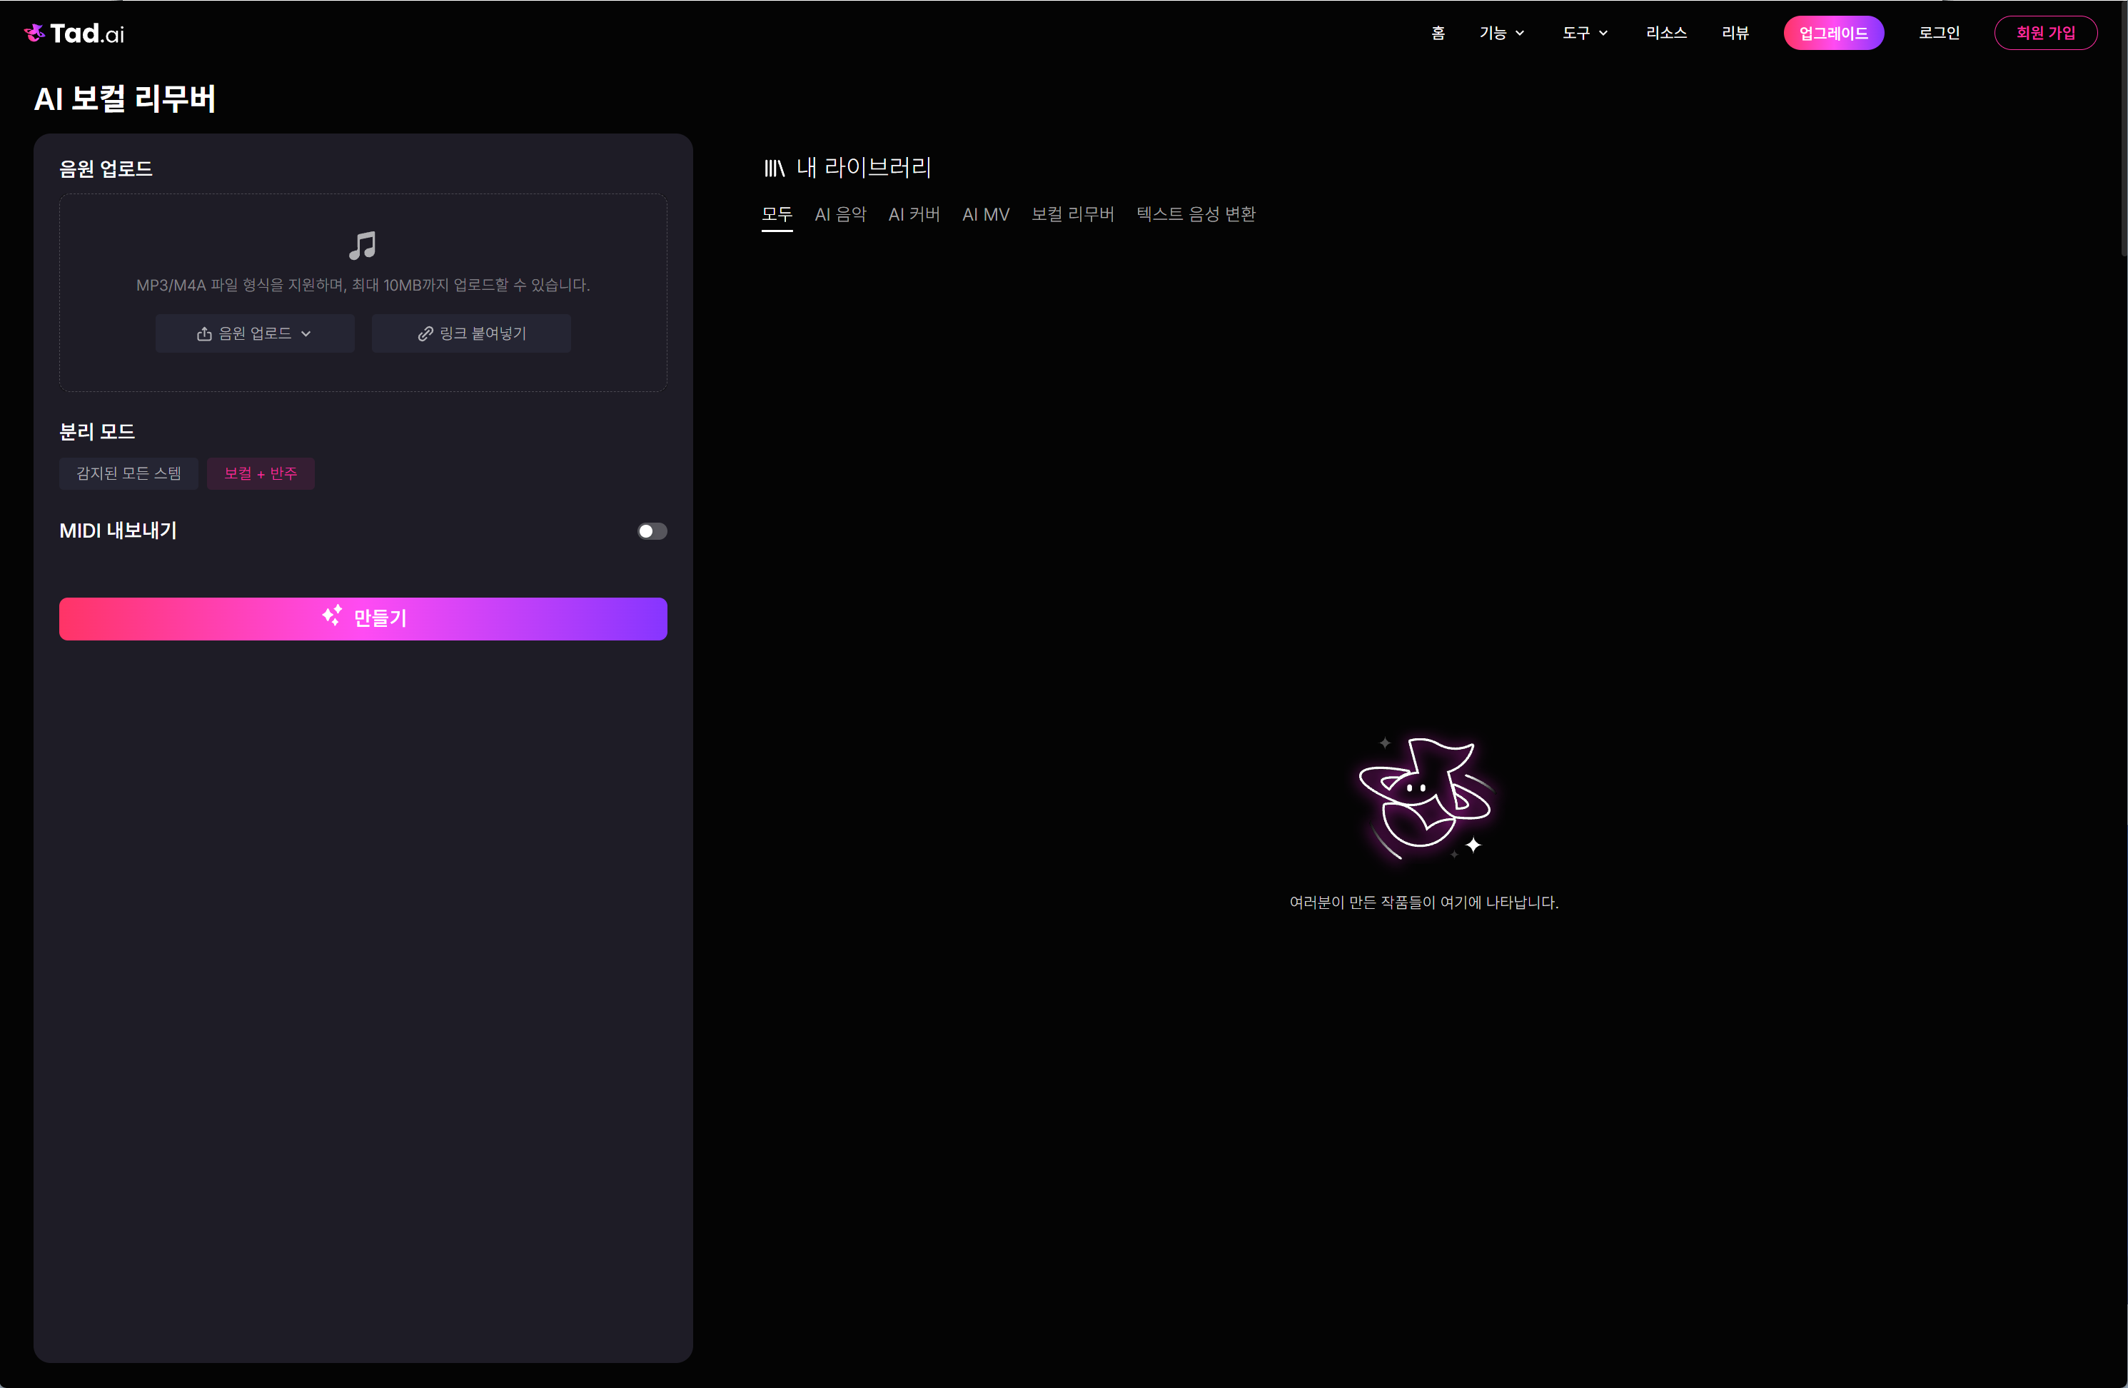Click the 회원 가입 button
Screen dimensions: 2128x1388
[x=2046, y=33]
